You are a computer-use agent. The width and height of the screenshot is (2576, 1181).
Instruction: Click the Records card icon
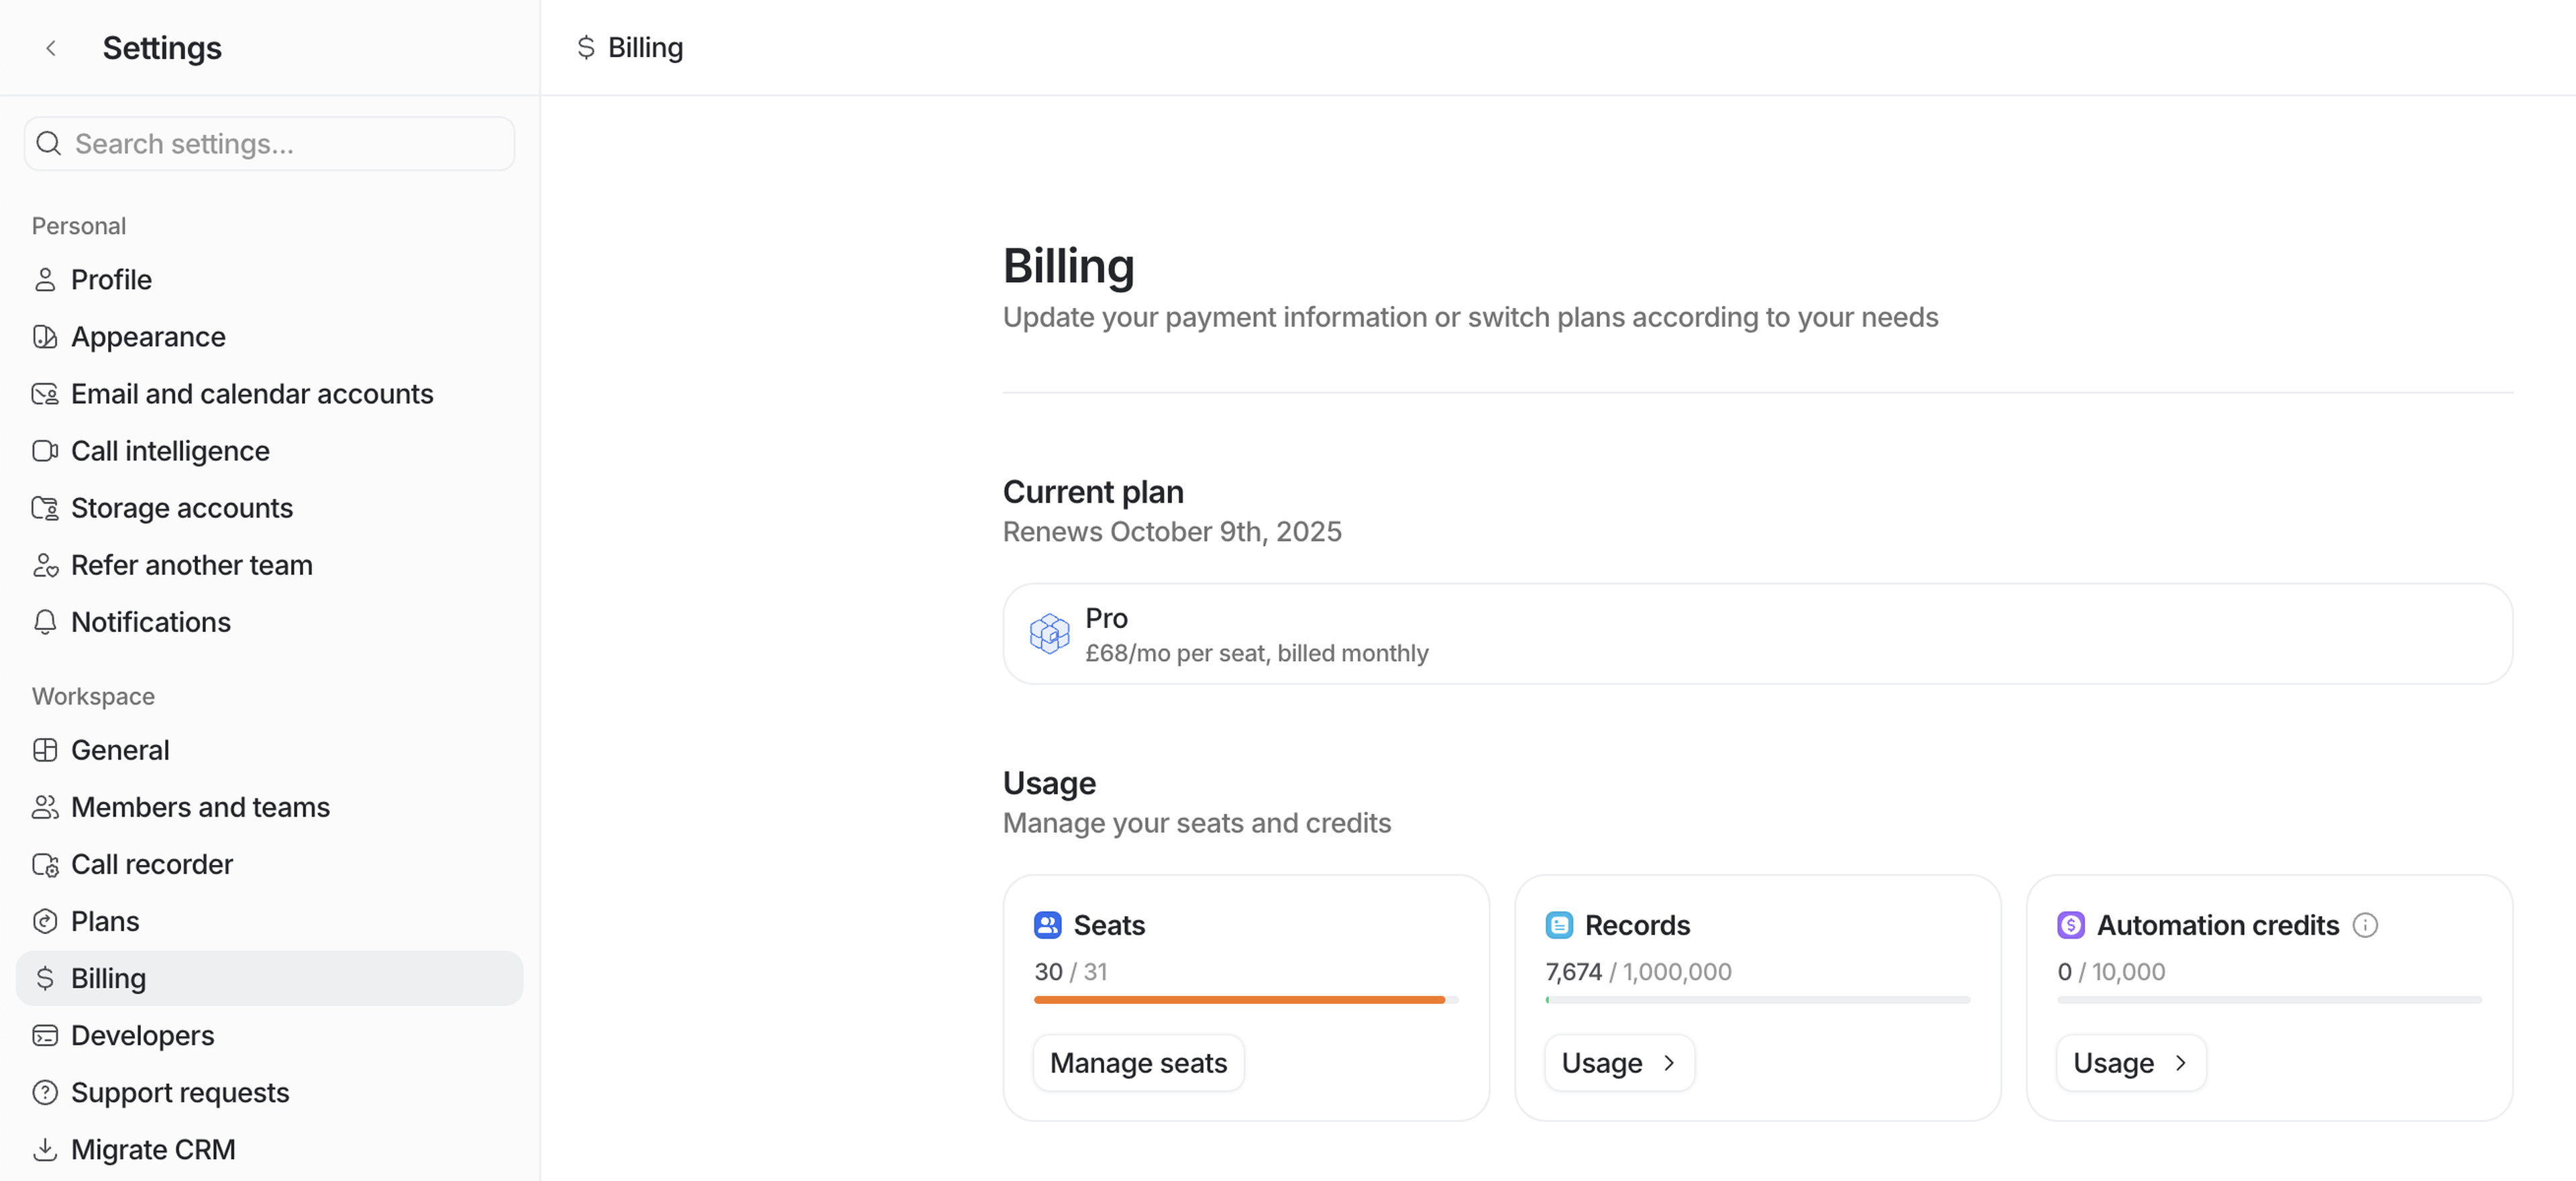[x=1559, y=925]
